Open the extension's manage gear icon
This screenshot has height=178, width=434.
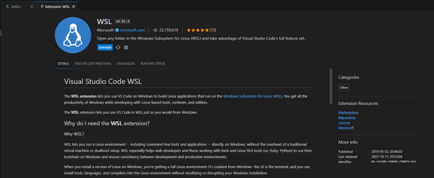click(x=126, y=47)
